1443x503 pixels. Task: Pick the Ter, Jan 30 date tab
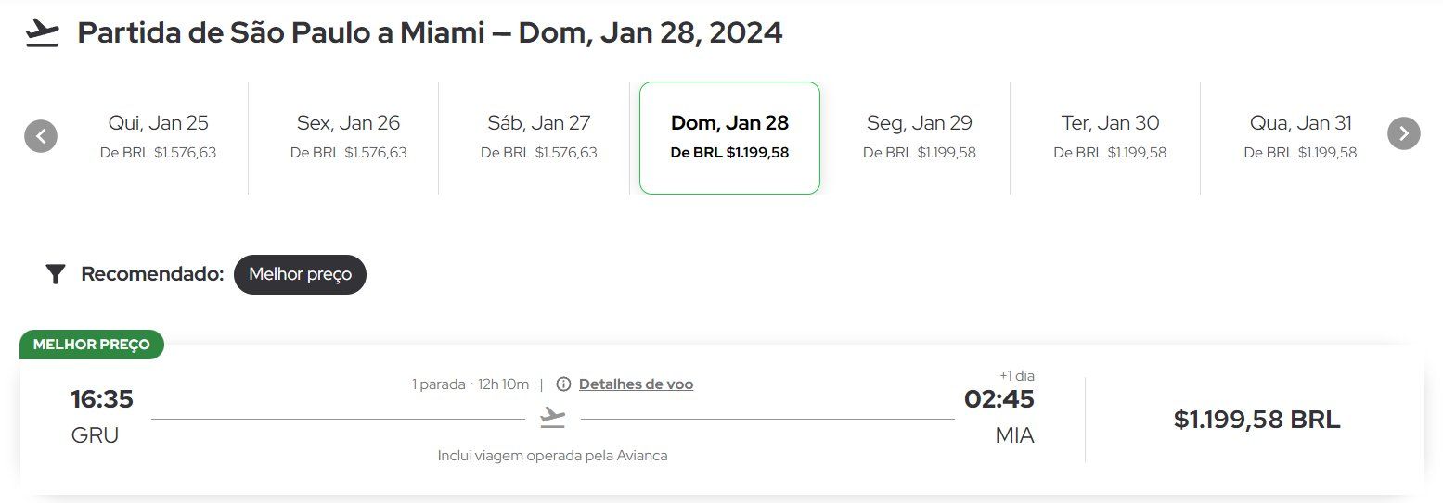(x=1110, y=137)
